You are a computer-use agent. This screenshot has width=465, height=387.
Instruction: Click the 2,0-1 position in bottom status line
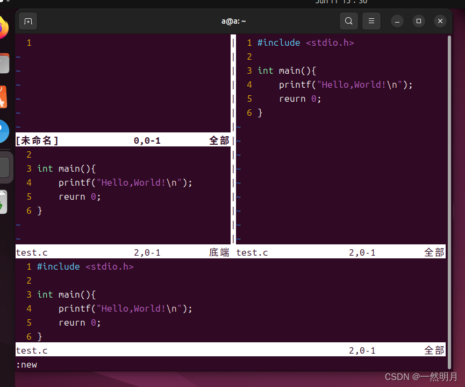coord(362,350)
